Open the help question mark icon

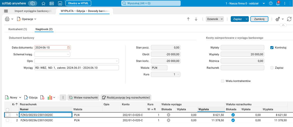(271, 3)
